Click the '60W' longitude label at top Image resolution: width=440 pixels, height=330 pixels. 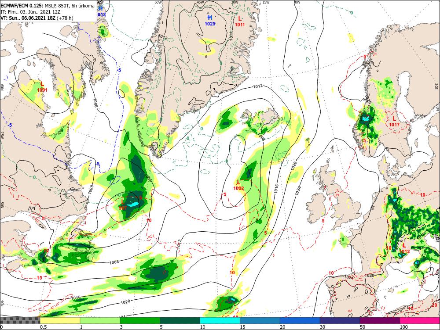pyautogui.click(x=158, y=2)
